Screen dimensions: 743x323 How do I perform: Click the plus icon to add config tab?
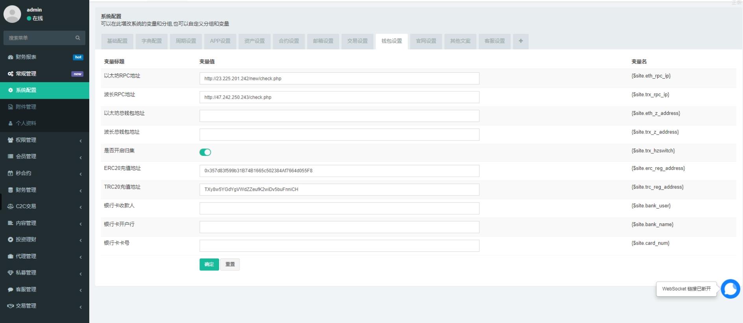520,41
